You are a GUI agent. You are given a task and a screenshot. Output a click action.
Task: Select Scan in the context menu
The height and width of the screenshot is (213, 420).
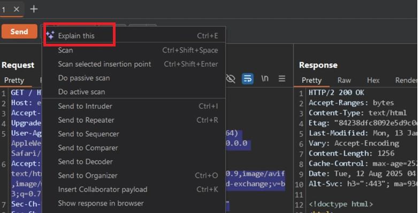(x=134, y=50)
